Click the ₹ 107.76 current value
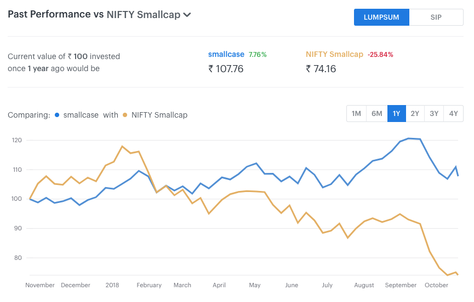The image size is (474, 302). pos(226,69)
